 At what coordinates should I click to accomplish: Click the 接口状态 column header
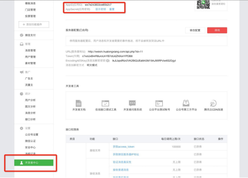[199, 139]
